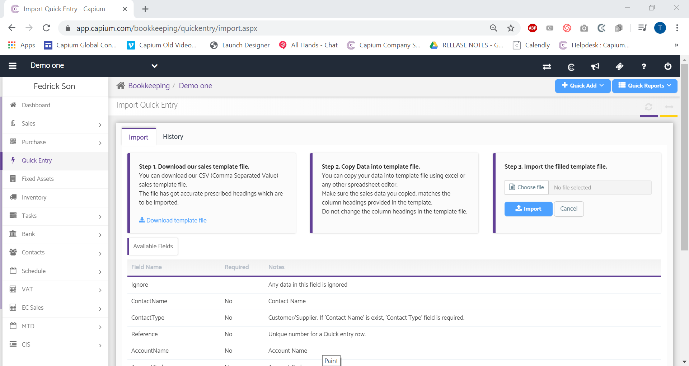Screen dimensions: 689x366
Task: Open the Helpdesk : Capium bookmark
Action: point(594,45)
